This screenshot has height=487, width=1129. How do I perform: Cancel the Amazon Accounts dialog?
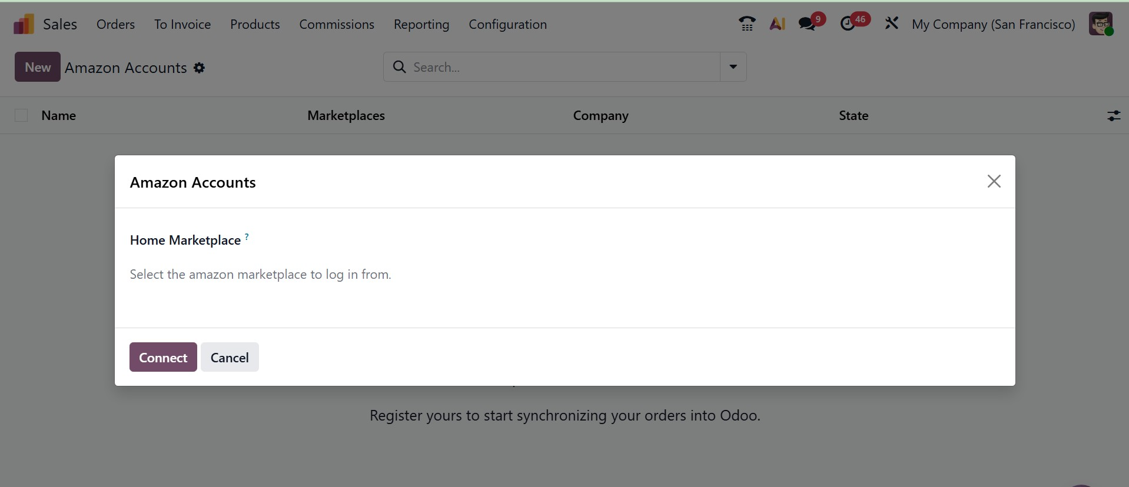pyautogui.click(x=230, y=358)
